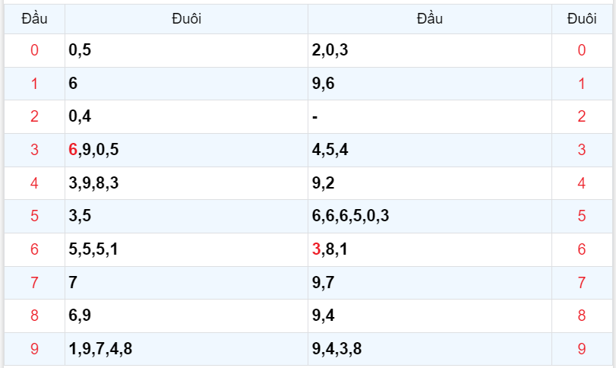Screen dimensions: 616x368
Task: Click the wide Đuôi header beside first column
Action: tap(186, 19)
